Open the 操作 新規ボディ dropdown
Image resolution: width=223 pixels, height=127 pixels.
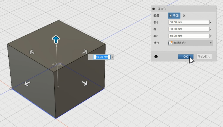(x=190, y=43)
